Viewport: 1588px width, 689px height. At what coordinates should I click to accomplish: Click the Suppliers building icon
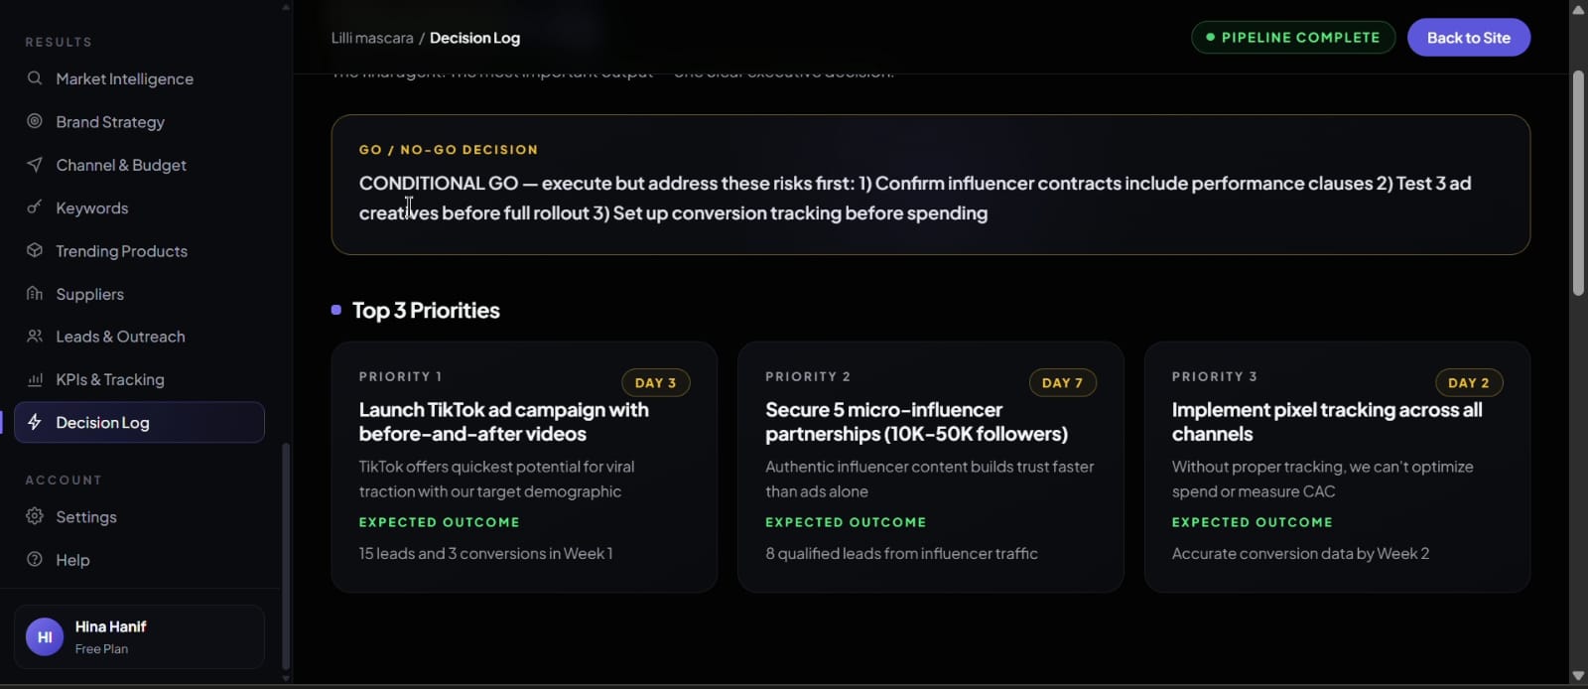(x=35, y=294)
